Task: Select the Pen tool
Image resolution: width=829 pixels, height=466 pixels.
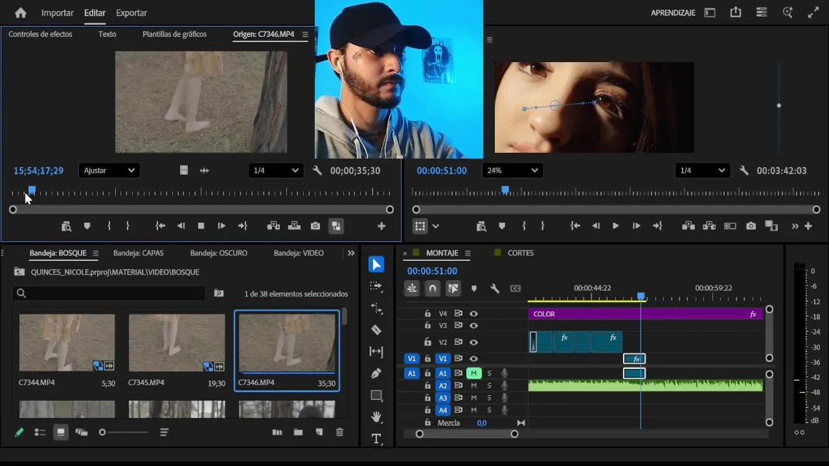Action: coord(376,373)
